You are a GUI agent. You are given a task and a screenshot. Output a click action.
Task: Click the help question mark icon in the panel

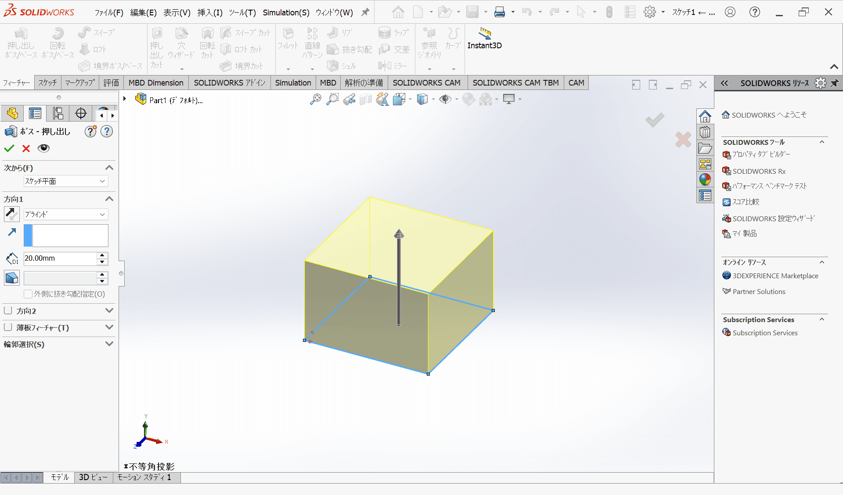click(107, 131)
